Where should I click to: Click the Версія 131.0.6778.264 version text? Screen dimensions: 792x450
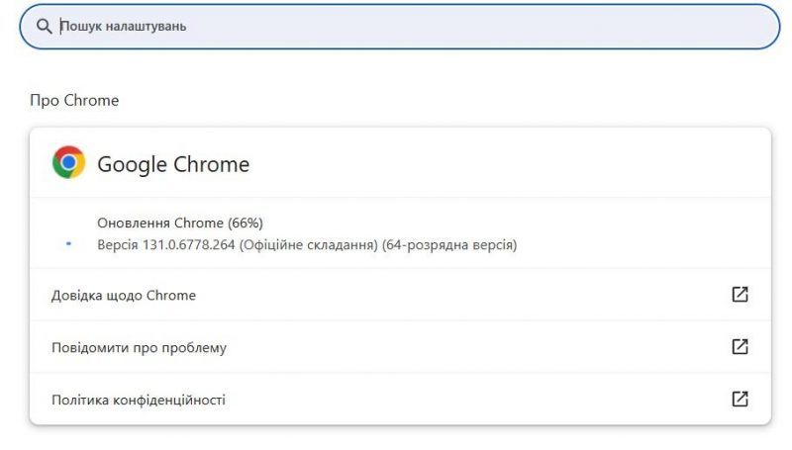pos(165,244)
